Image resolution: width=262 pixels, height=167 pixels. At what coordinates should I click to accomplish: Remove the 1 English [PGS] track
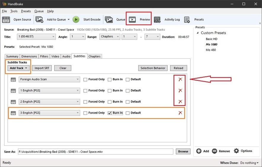point(180,91)
